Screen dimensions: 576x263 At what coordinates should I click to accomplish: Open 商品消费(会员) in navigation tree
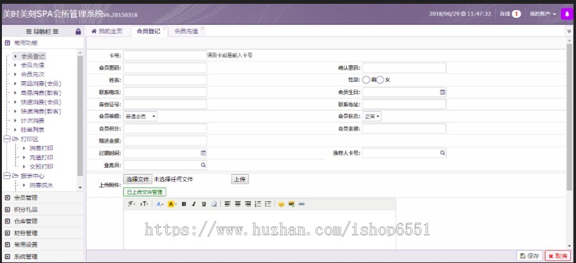tap(41, 83)
